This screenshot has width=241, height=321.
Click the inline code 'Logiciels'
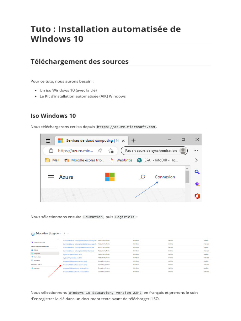[125, 217]
